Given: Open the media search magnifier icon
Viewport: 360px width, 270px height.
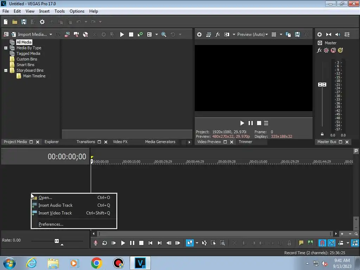Looking at the screenshot, I should coord(164,34).
